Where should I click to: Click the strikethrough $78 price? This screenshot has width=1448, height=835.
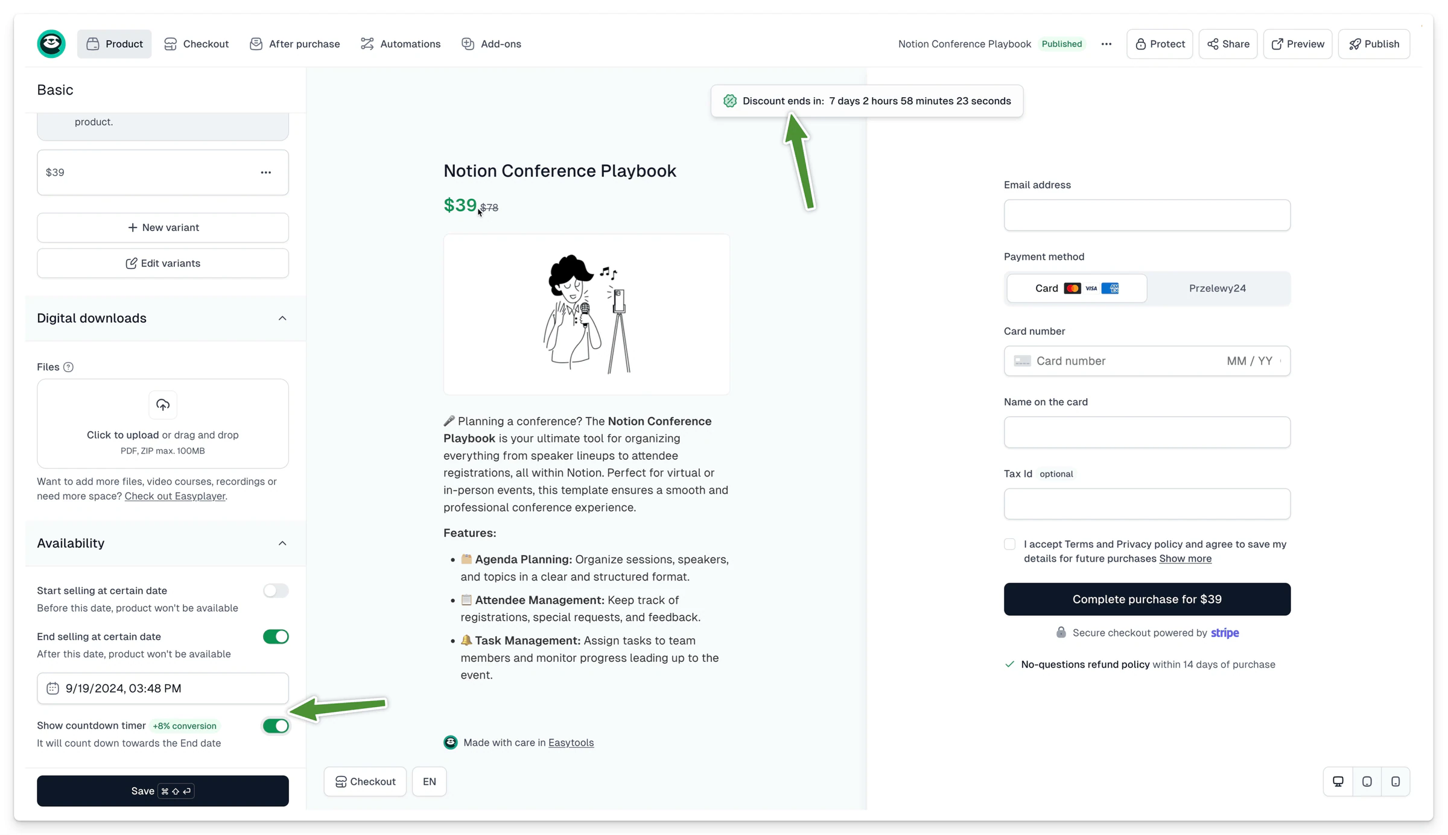click(489, 208)
